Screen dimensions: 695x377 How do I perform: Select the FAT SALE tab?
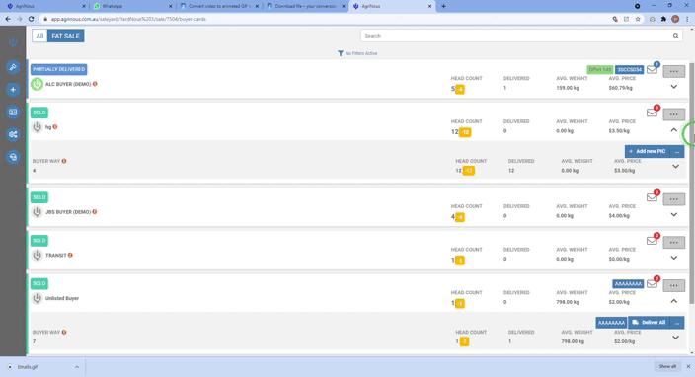coord(65,36)
